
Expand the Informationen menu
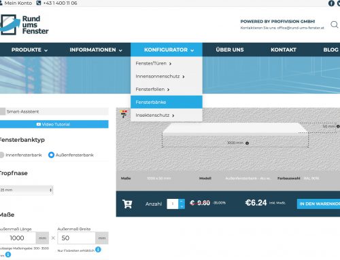[x=96, y=50]
